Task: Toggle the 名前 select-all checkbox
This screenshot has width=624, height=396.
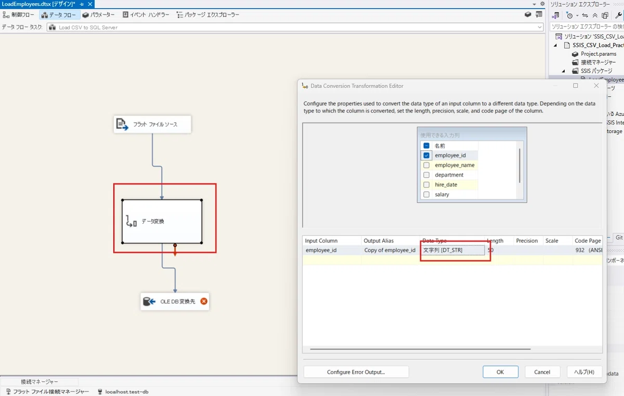Action: [x=426, y=146]
